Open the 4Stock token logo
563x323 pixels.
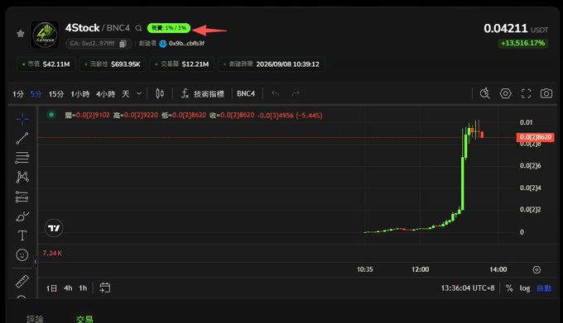coord(45,35)
